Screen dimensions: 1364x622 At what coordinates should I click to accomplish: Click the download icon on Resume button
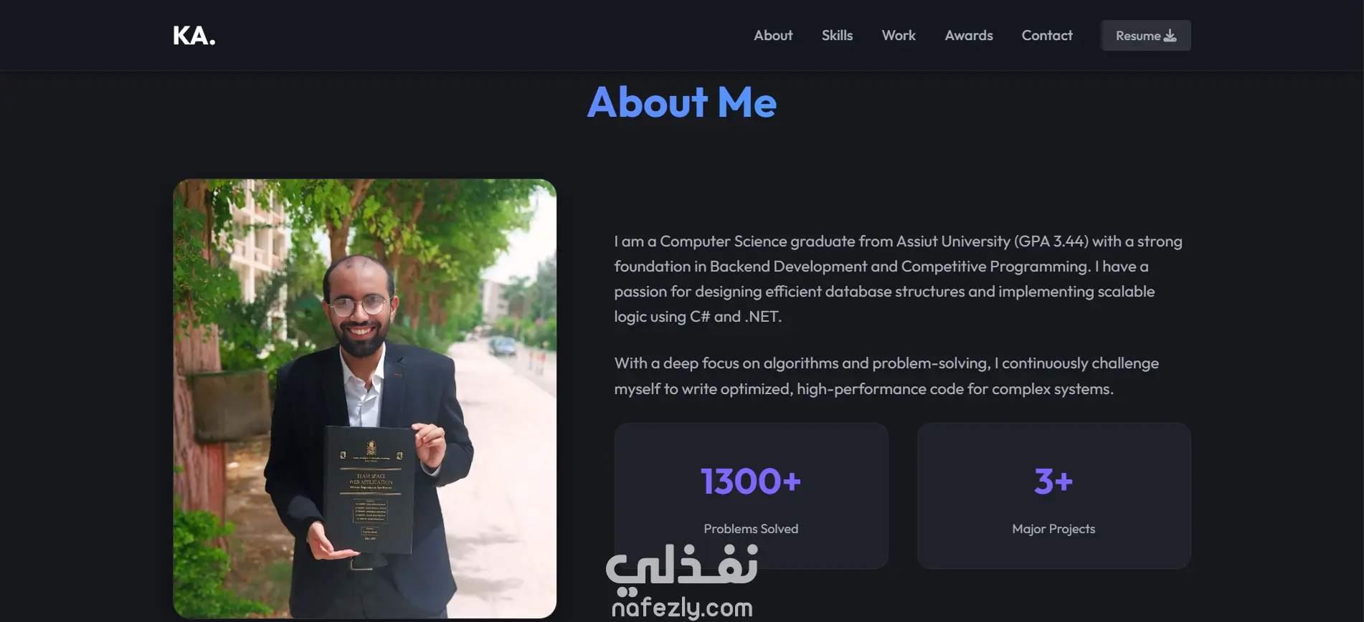(1170, 35)
